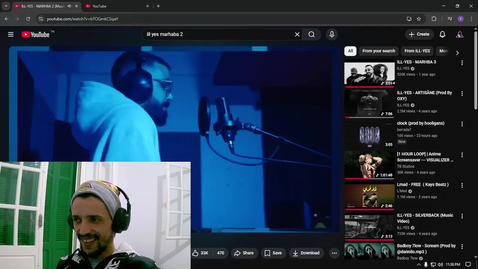Open the Badboy 7low - Scream thumbnail
The image size is (478, 269).
(369, 252)
